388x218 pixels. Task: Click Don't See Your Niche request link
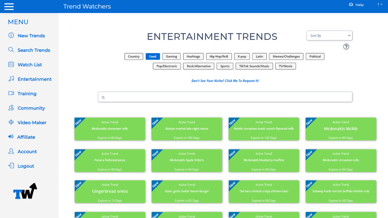tap(225, 81)
